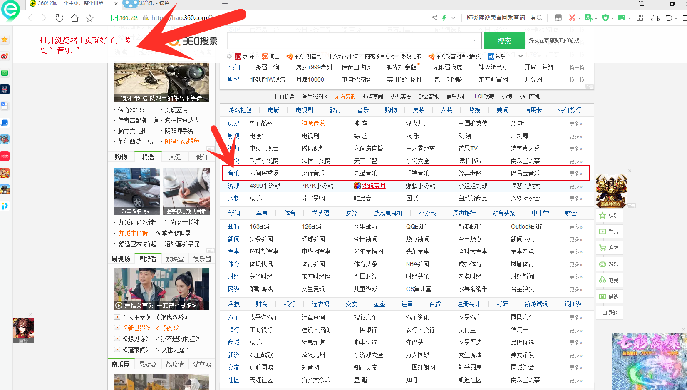Viewport: 687px width, 390px height.
Task: Select the 剧好看 tab
Action: [148, 259]
